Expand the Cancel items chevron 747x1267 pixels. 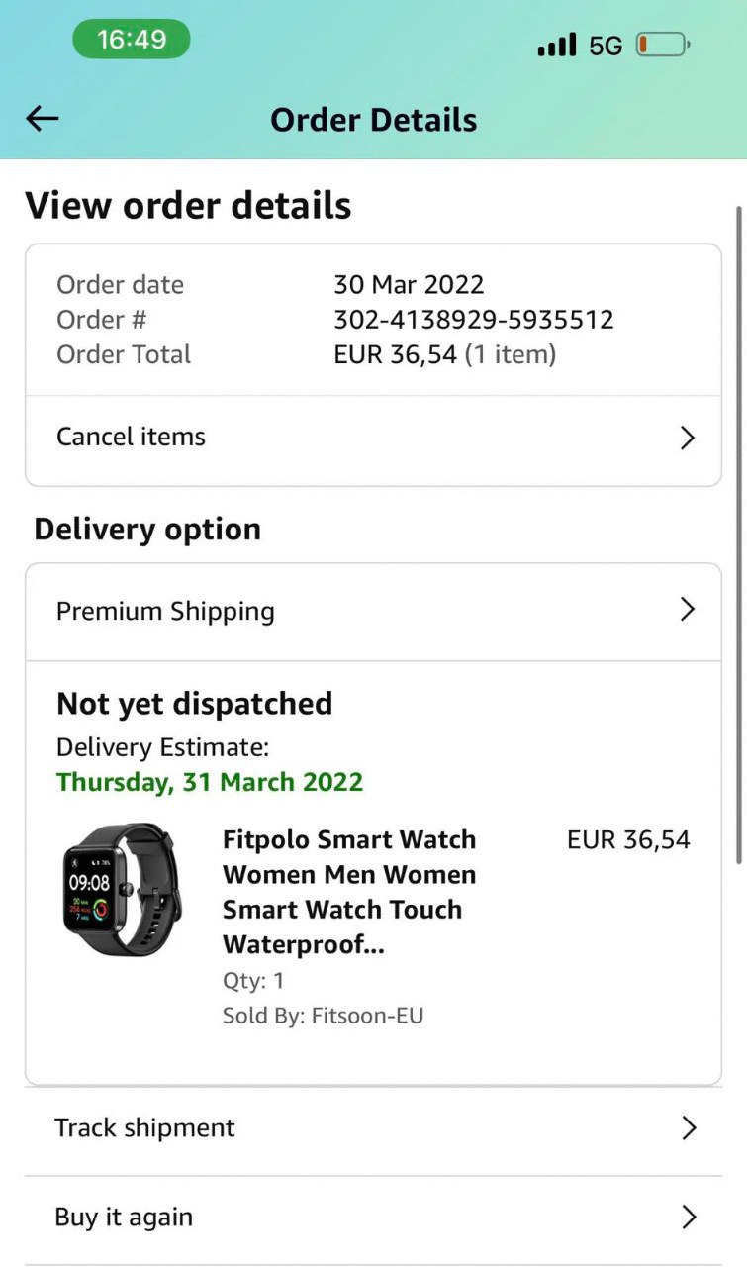[688, 439]
